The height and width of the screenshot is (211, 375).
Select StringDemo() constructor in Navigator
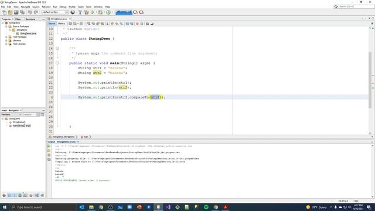[19, 122]
